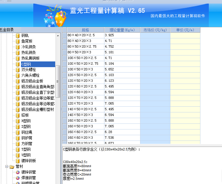Viewport: 222px width, 184px height.
Task: Click the 市场价(元/kg) column header
Action: pyautogui.click(x=155, y=30)
